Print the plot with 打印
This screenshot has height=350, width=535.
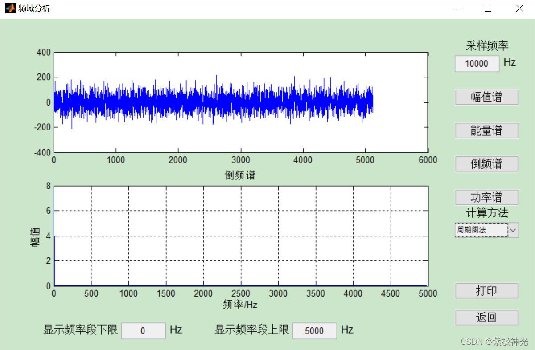pyautogui.click(x=486, y=291)
